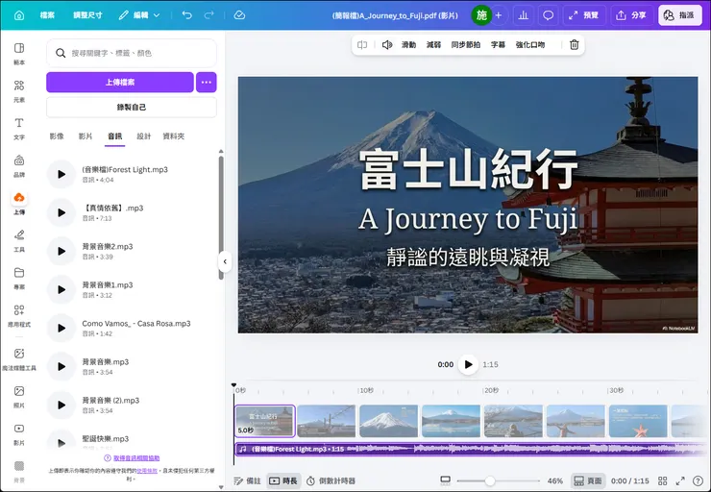Expand the 編輯 mode dropdown
Viewport: 711px width, 492px height.
tap(139, 15)
